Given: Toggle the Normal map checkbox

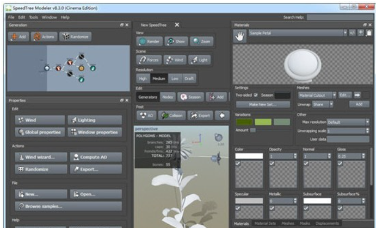Looking at the screenshot, I should [x=306, y=163].
